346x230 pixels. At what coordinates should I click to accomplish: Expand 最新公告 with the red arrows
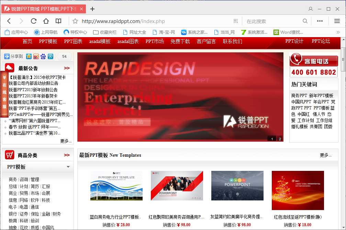pos(67,68)
